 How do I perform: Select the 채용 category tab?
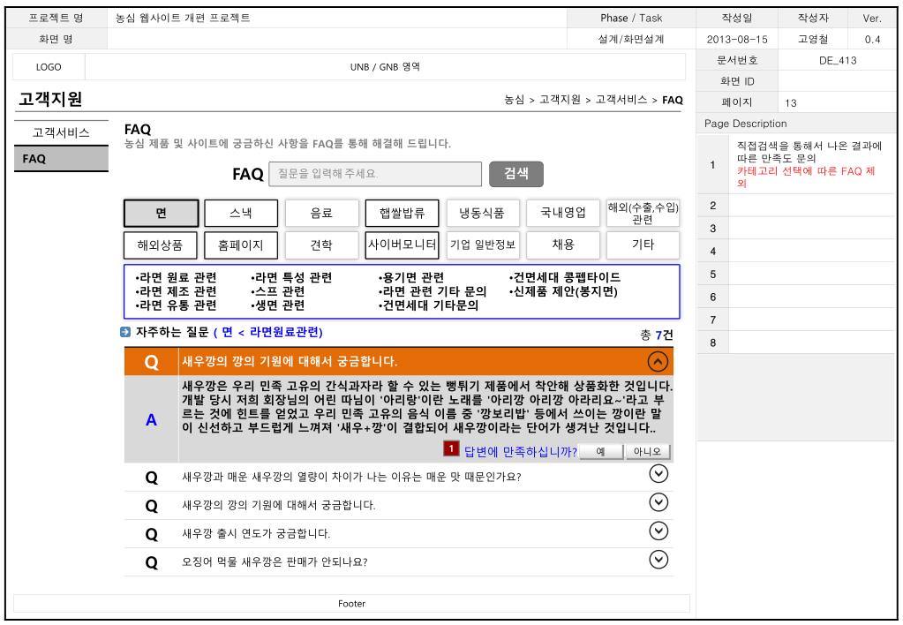click(x=562, y=245)
